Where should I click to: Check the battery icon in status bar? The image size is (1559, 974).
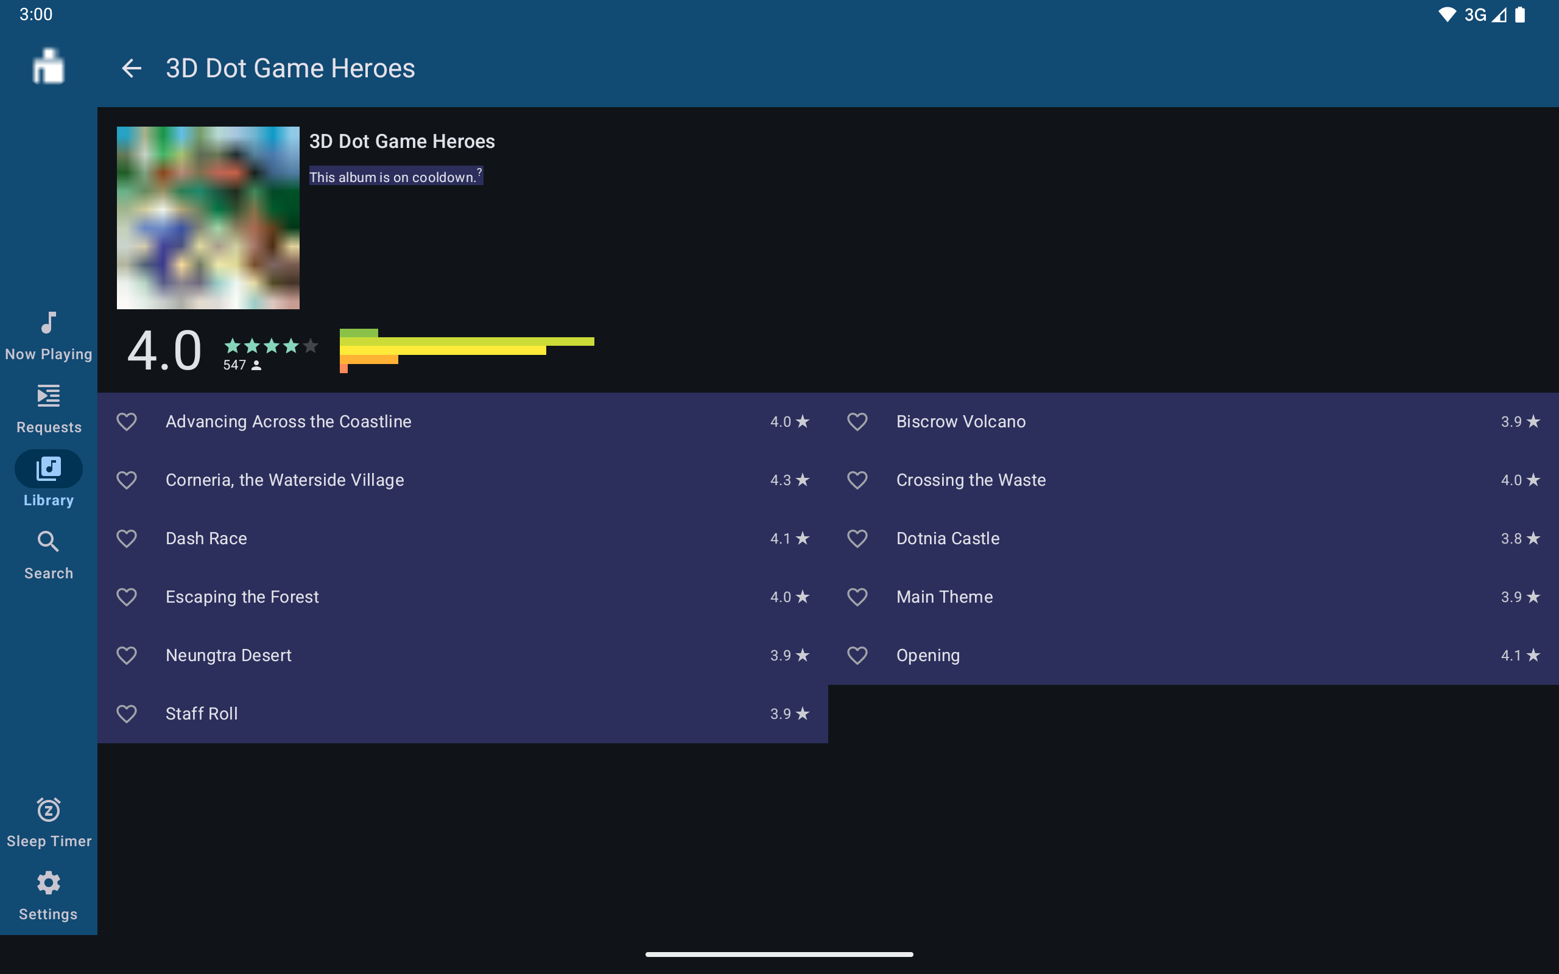1519,15
